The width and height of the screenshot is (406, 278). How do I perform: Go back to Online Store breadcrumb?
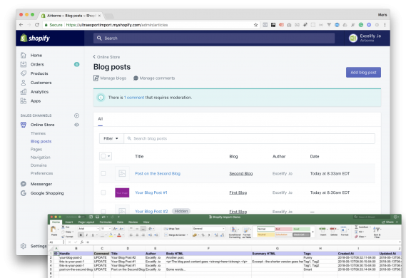pos(106,57)
